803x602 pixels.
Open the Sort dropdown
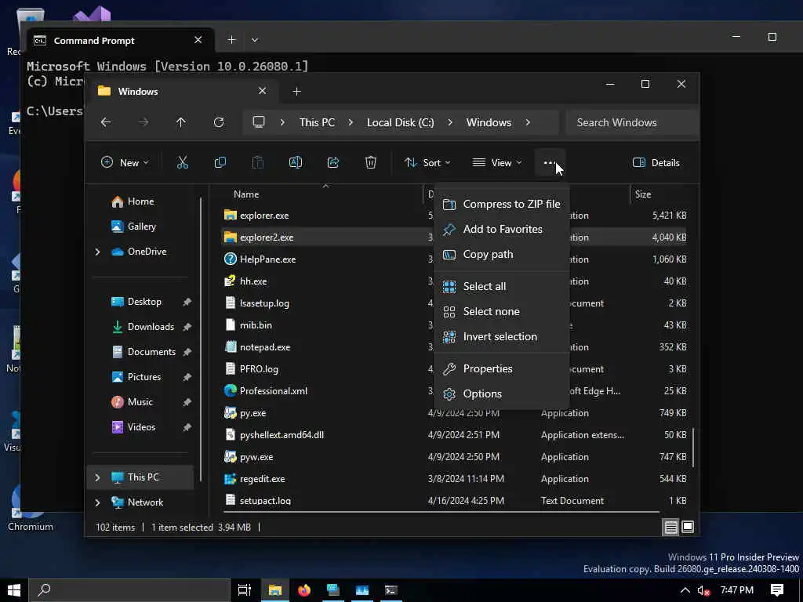(427, 163)
